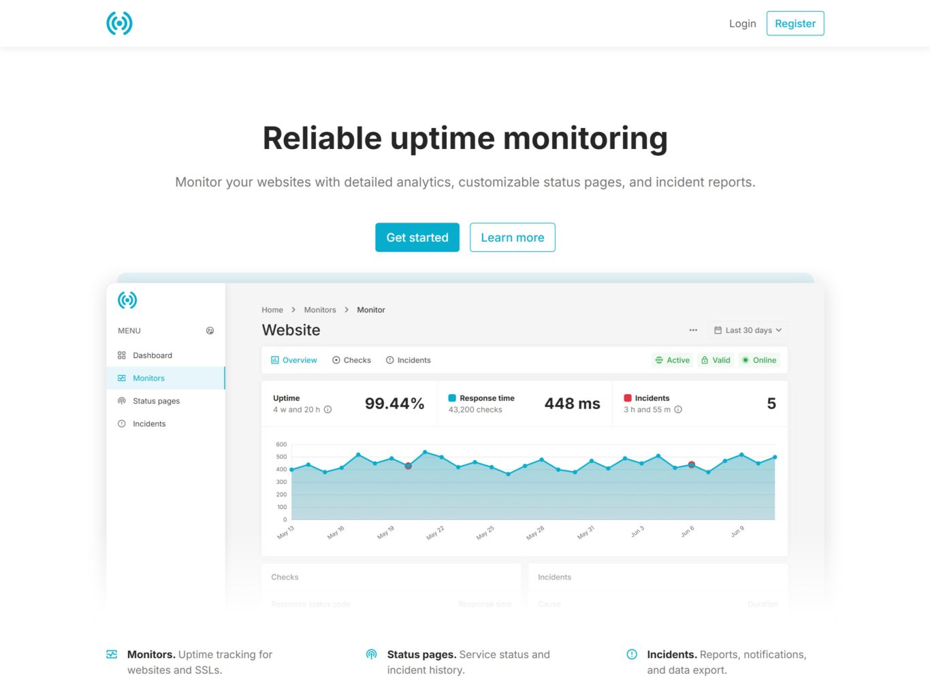Click the Status pages broadcast feature icon
Screen dimensions: 930x697
(372, 655)
